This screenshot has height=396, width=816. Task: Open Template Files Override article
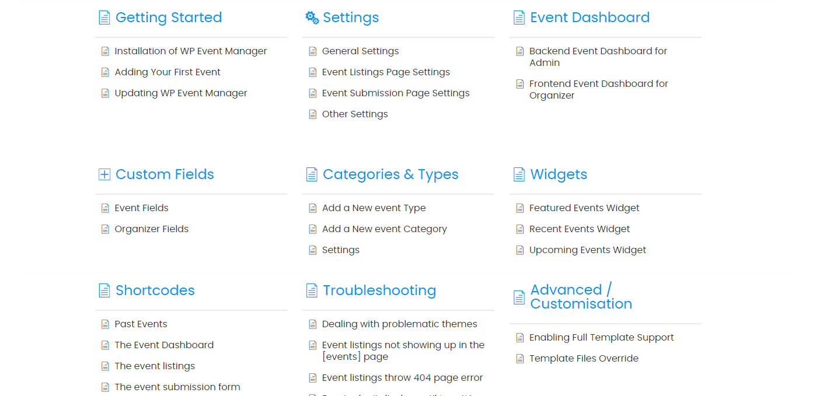tap(584, 359)
